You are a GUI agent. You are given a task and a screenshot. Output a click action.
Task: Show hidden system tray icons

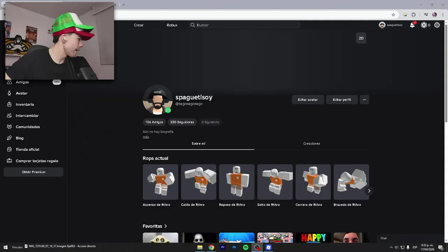pos(391,247)
